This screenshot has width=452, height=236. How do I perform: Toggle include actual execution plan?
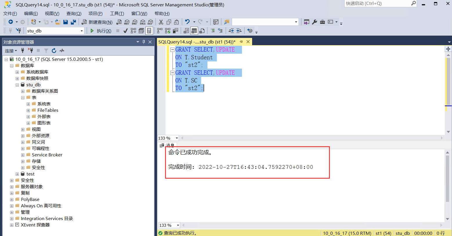[160, 31]
